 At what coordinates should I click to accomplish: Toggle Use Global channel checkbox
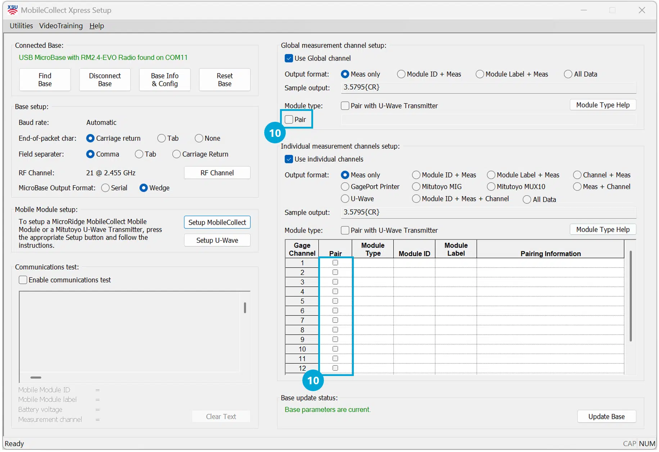(289, 58)
